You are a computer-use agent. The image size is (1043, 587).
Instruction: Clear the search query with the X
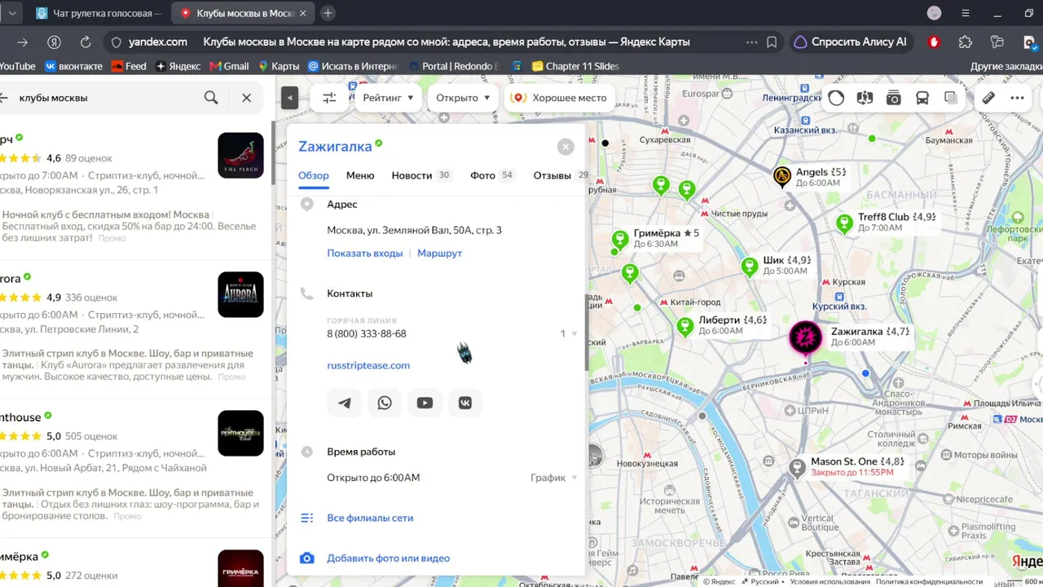coord(246,98)
